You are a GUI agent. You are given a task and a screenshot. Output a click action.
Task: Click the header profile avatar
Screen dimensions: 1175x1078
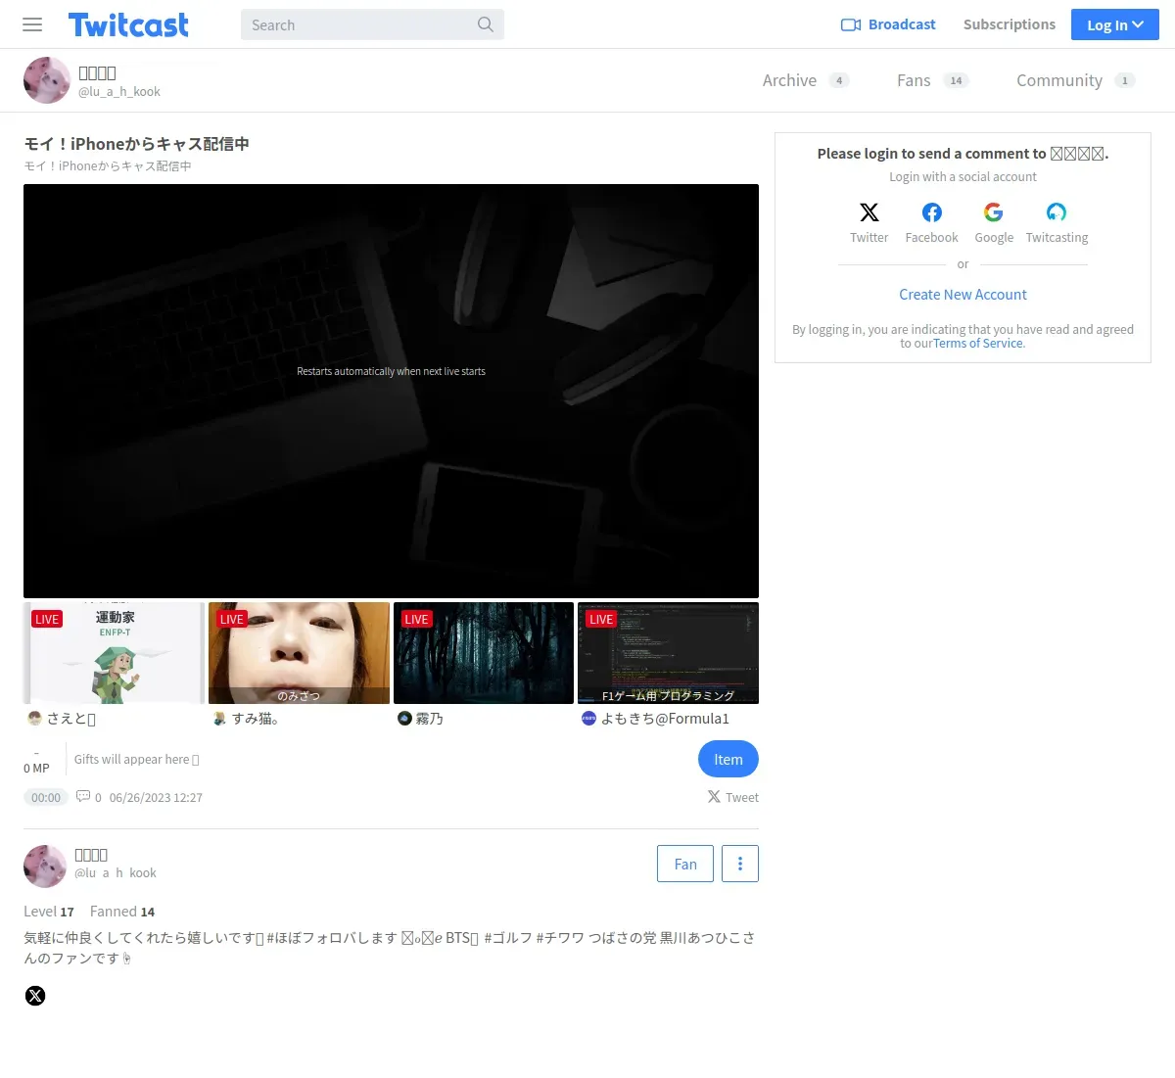[x=47, y=80]
